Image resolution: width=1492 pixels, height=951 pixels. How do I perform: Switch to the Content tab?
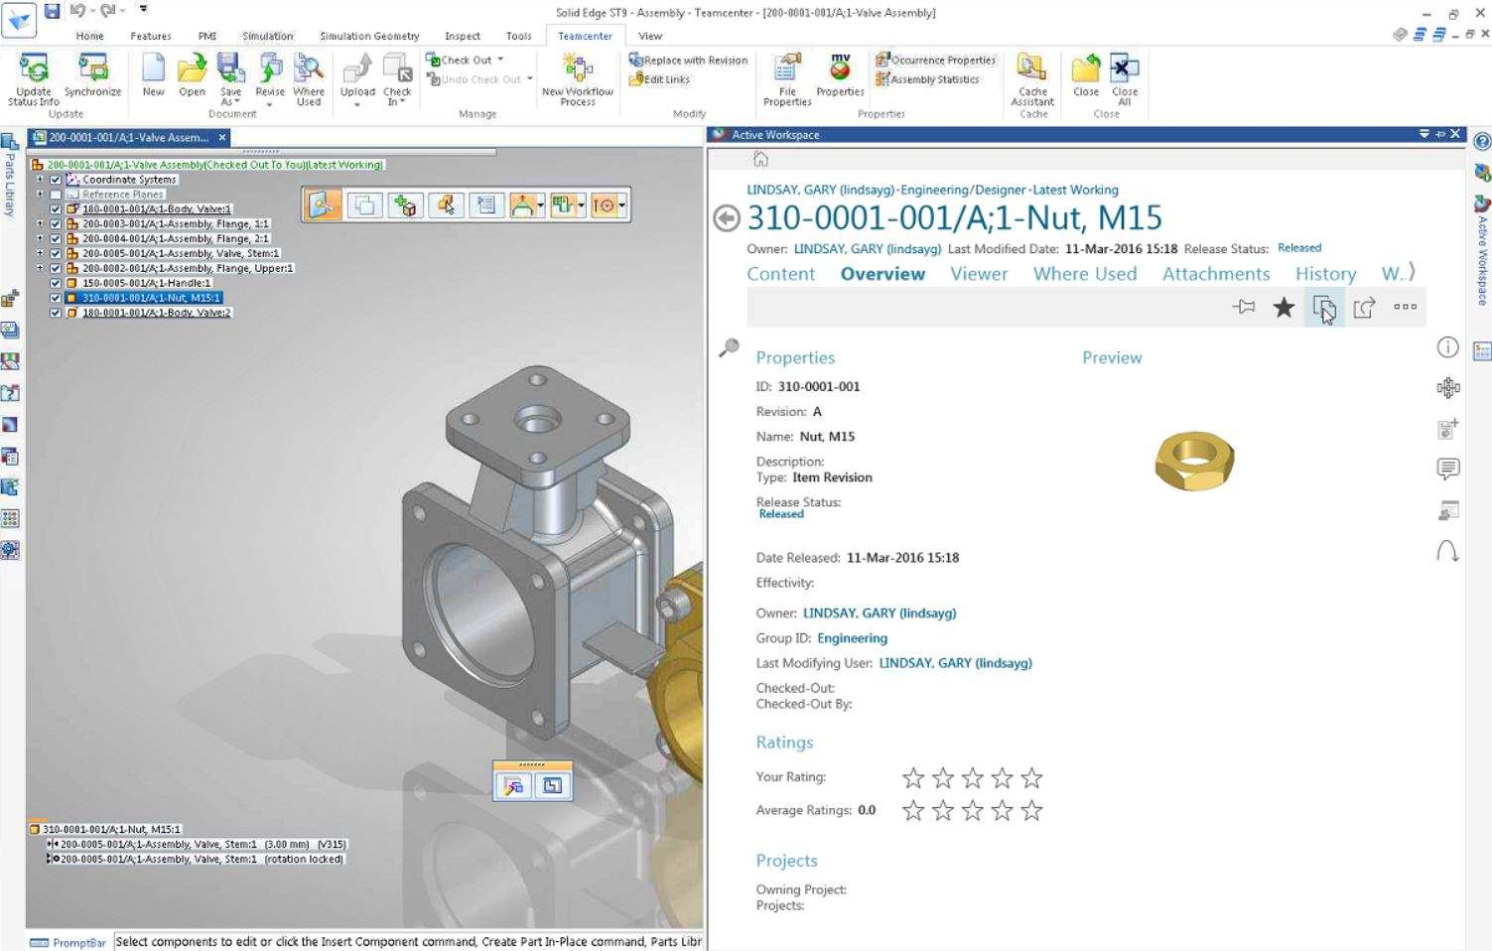[x=781, y=274]
